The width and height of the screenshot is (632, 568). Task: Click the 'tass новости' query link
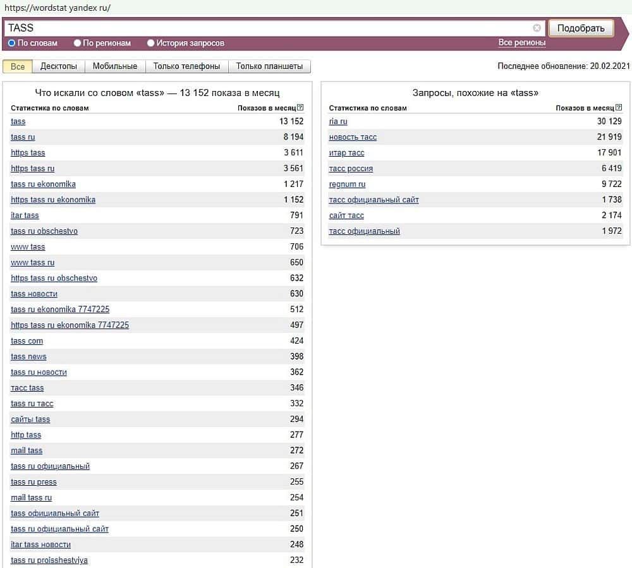click(34, 294)
